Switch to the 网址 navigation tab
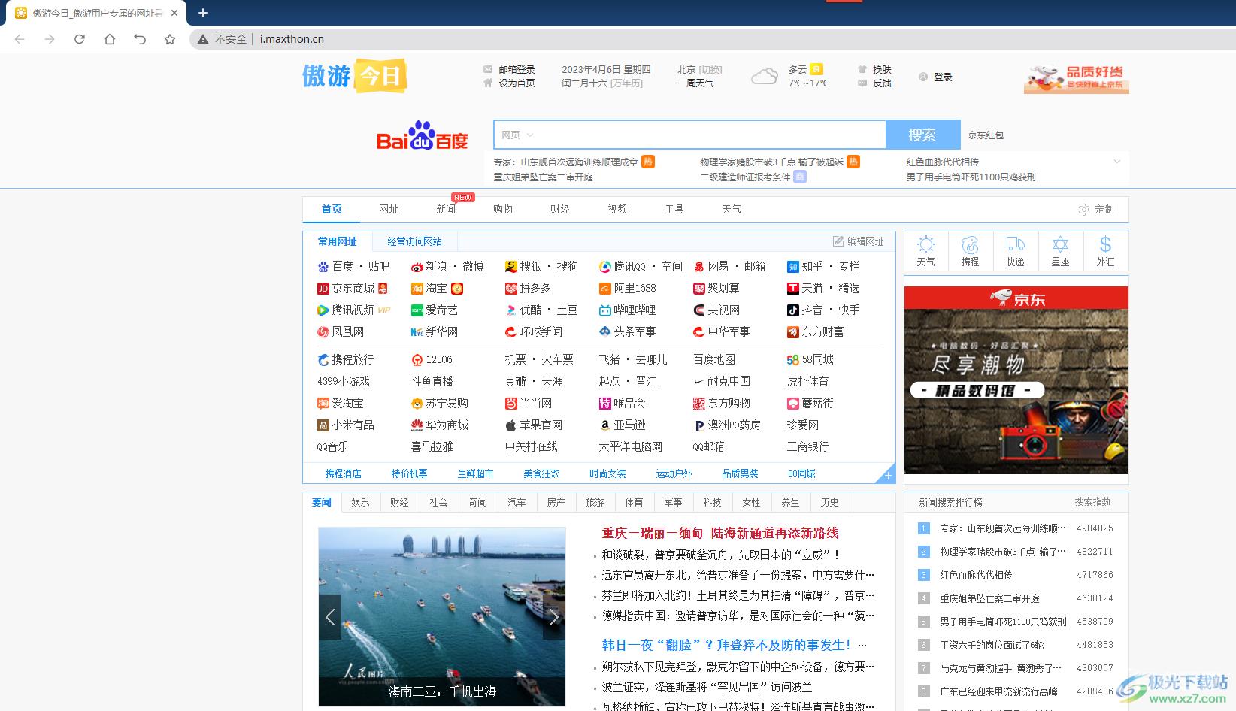The height and width of the screenshot is (711, 1236). [389, 209]
